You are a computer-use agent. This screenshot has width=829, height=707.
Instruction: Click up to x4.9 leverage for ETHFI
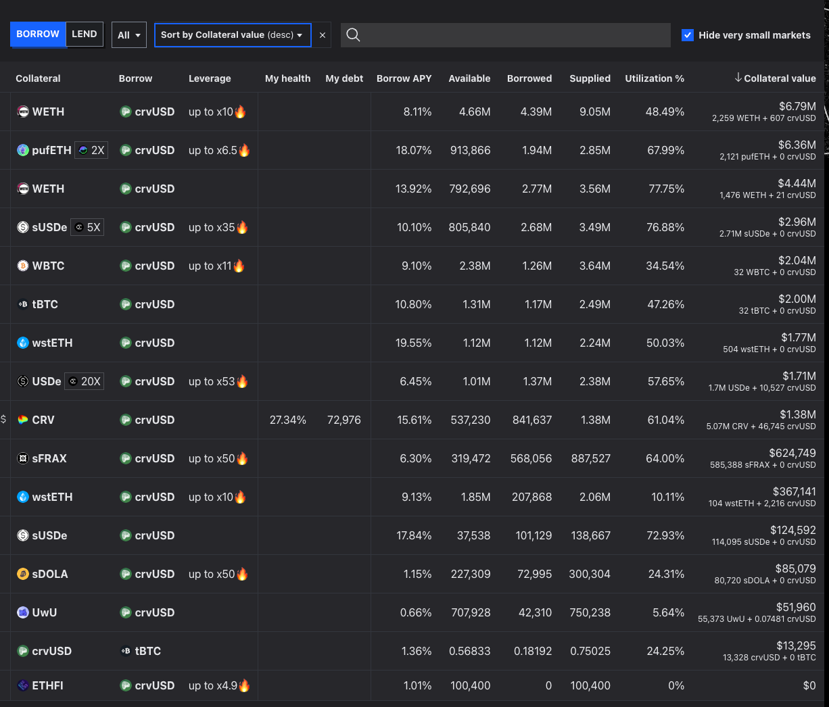(213, 685)
